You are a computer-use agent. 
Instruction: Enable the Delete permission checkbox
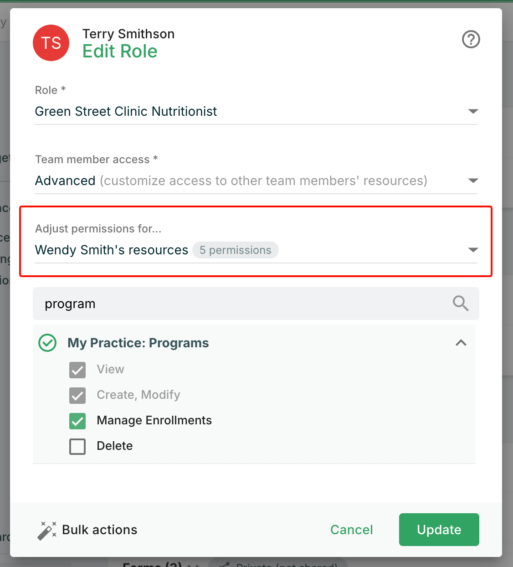click(77, 446)
